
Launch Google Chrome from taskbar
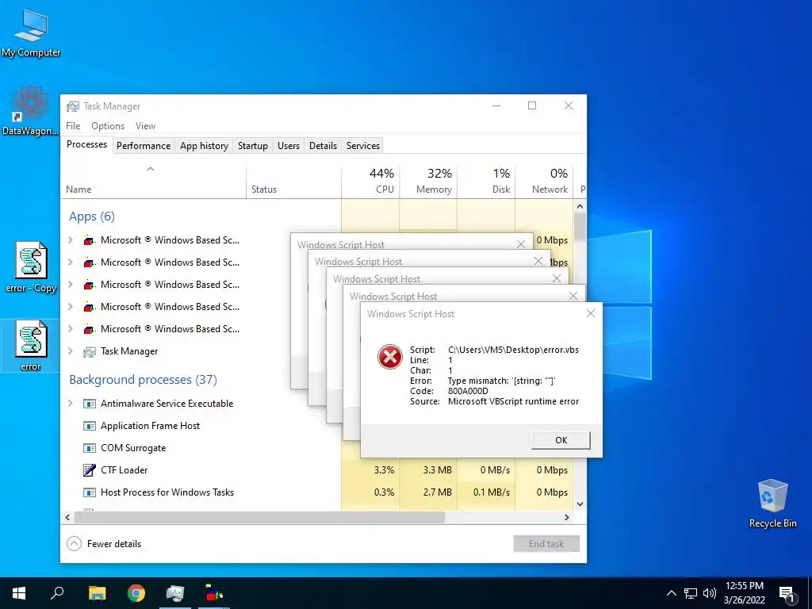[136, 593]
